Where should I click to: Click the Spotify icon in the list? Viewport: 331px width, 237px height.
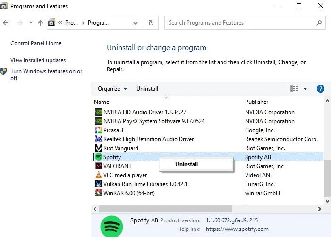[x=98, y=157]
